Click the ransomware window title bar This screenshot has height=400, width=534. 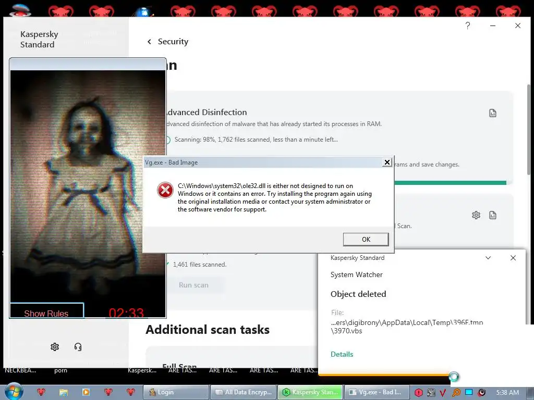pos(88,64)
